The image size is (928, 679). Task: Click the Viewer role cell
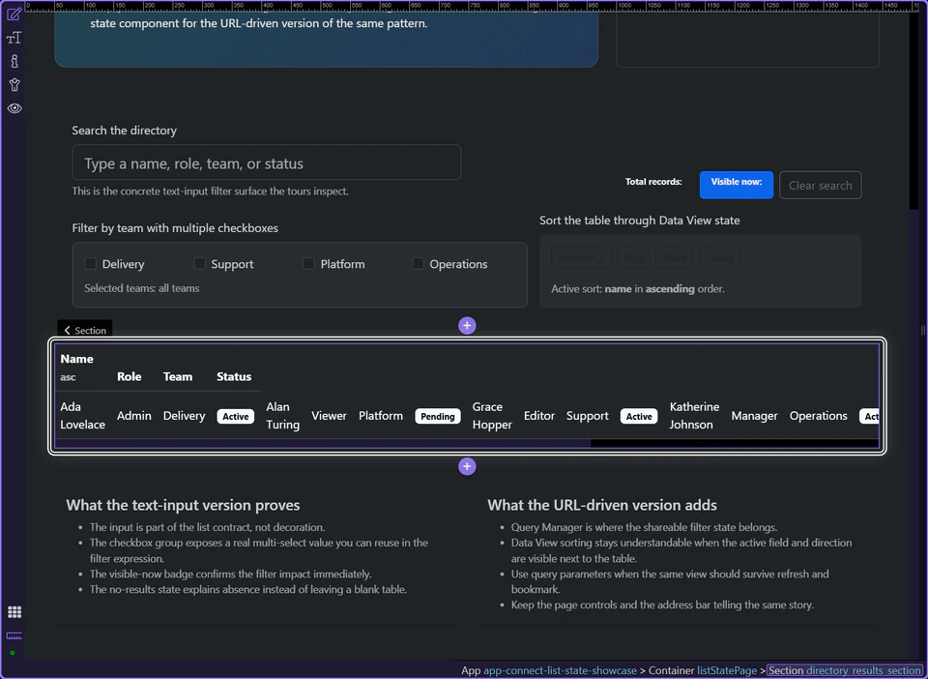coord(329,416)
